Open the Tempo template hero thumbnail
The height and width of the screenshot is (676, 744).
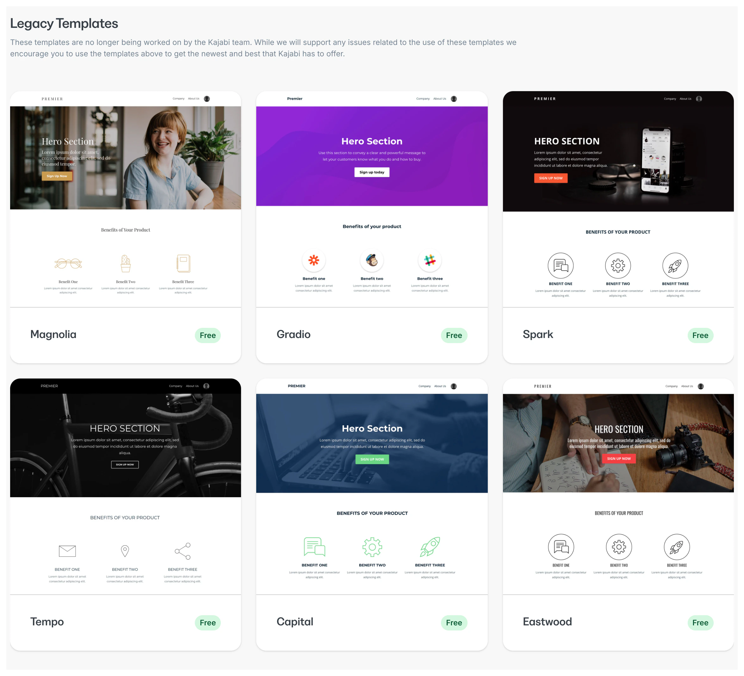click(126, 445)
